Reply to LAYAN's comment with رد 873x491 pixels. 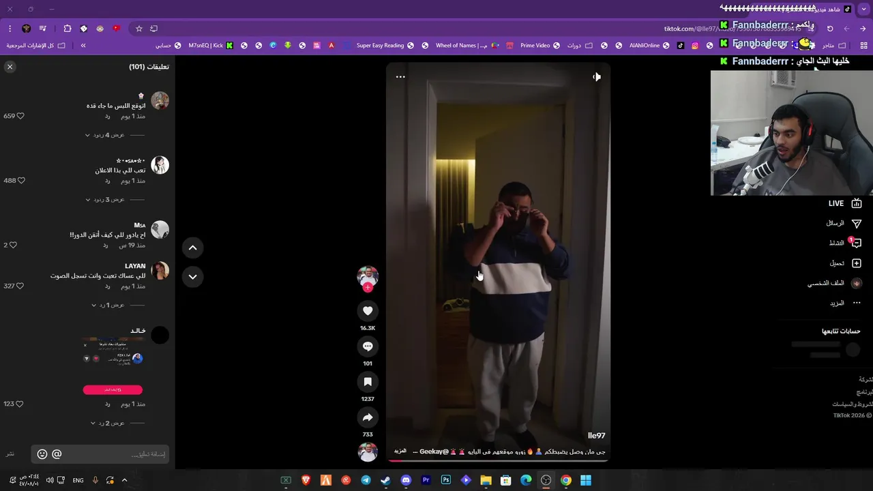[108, 286]
